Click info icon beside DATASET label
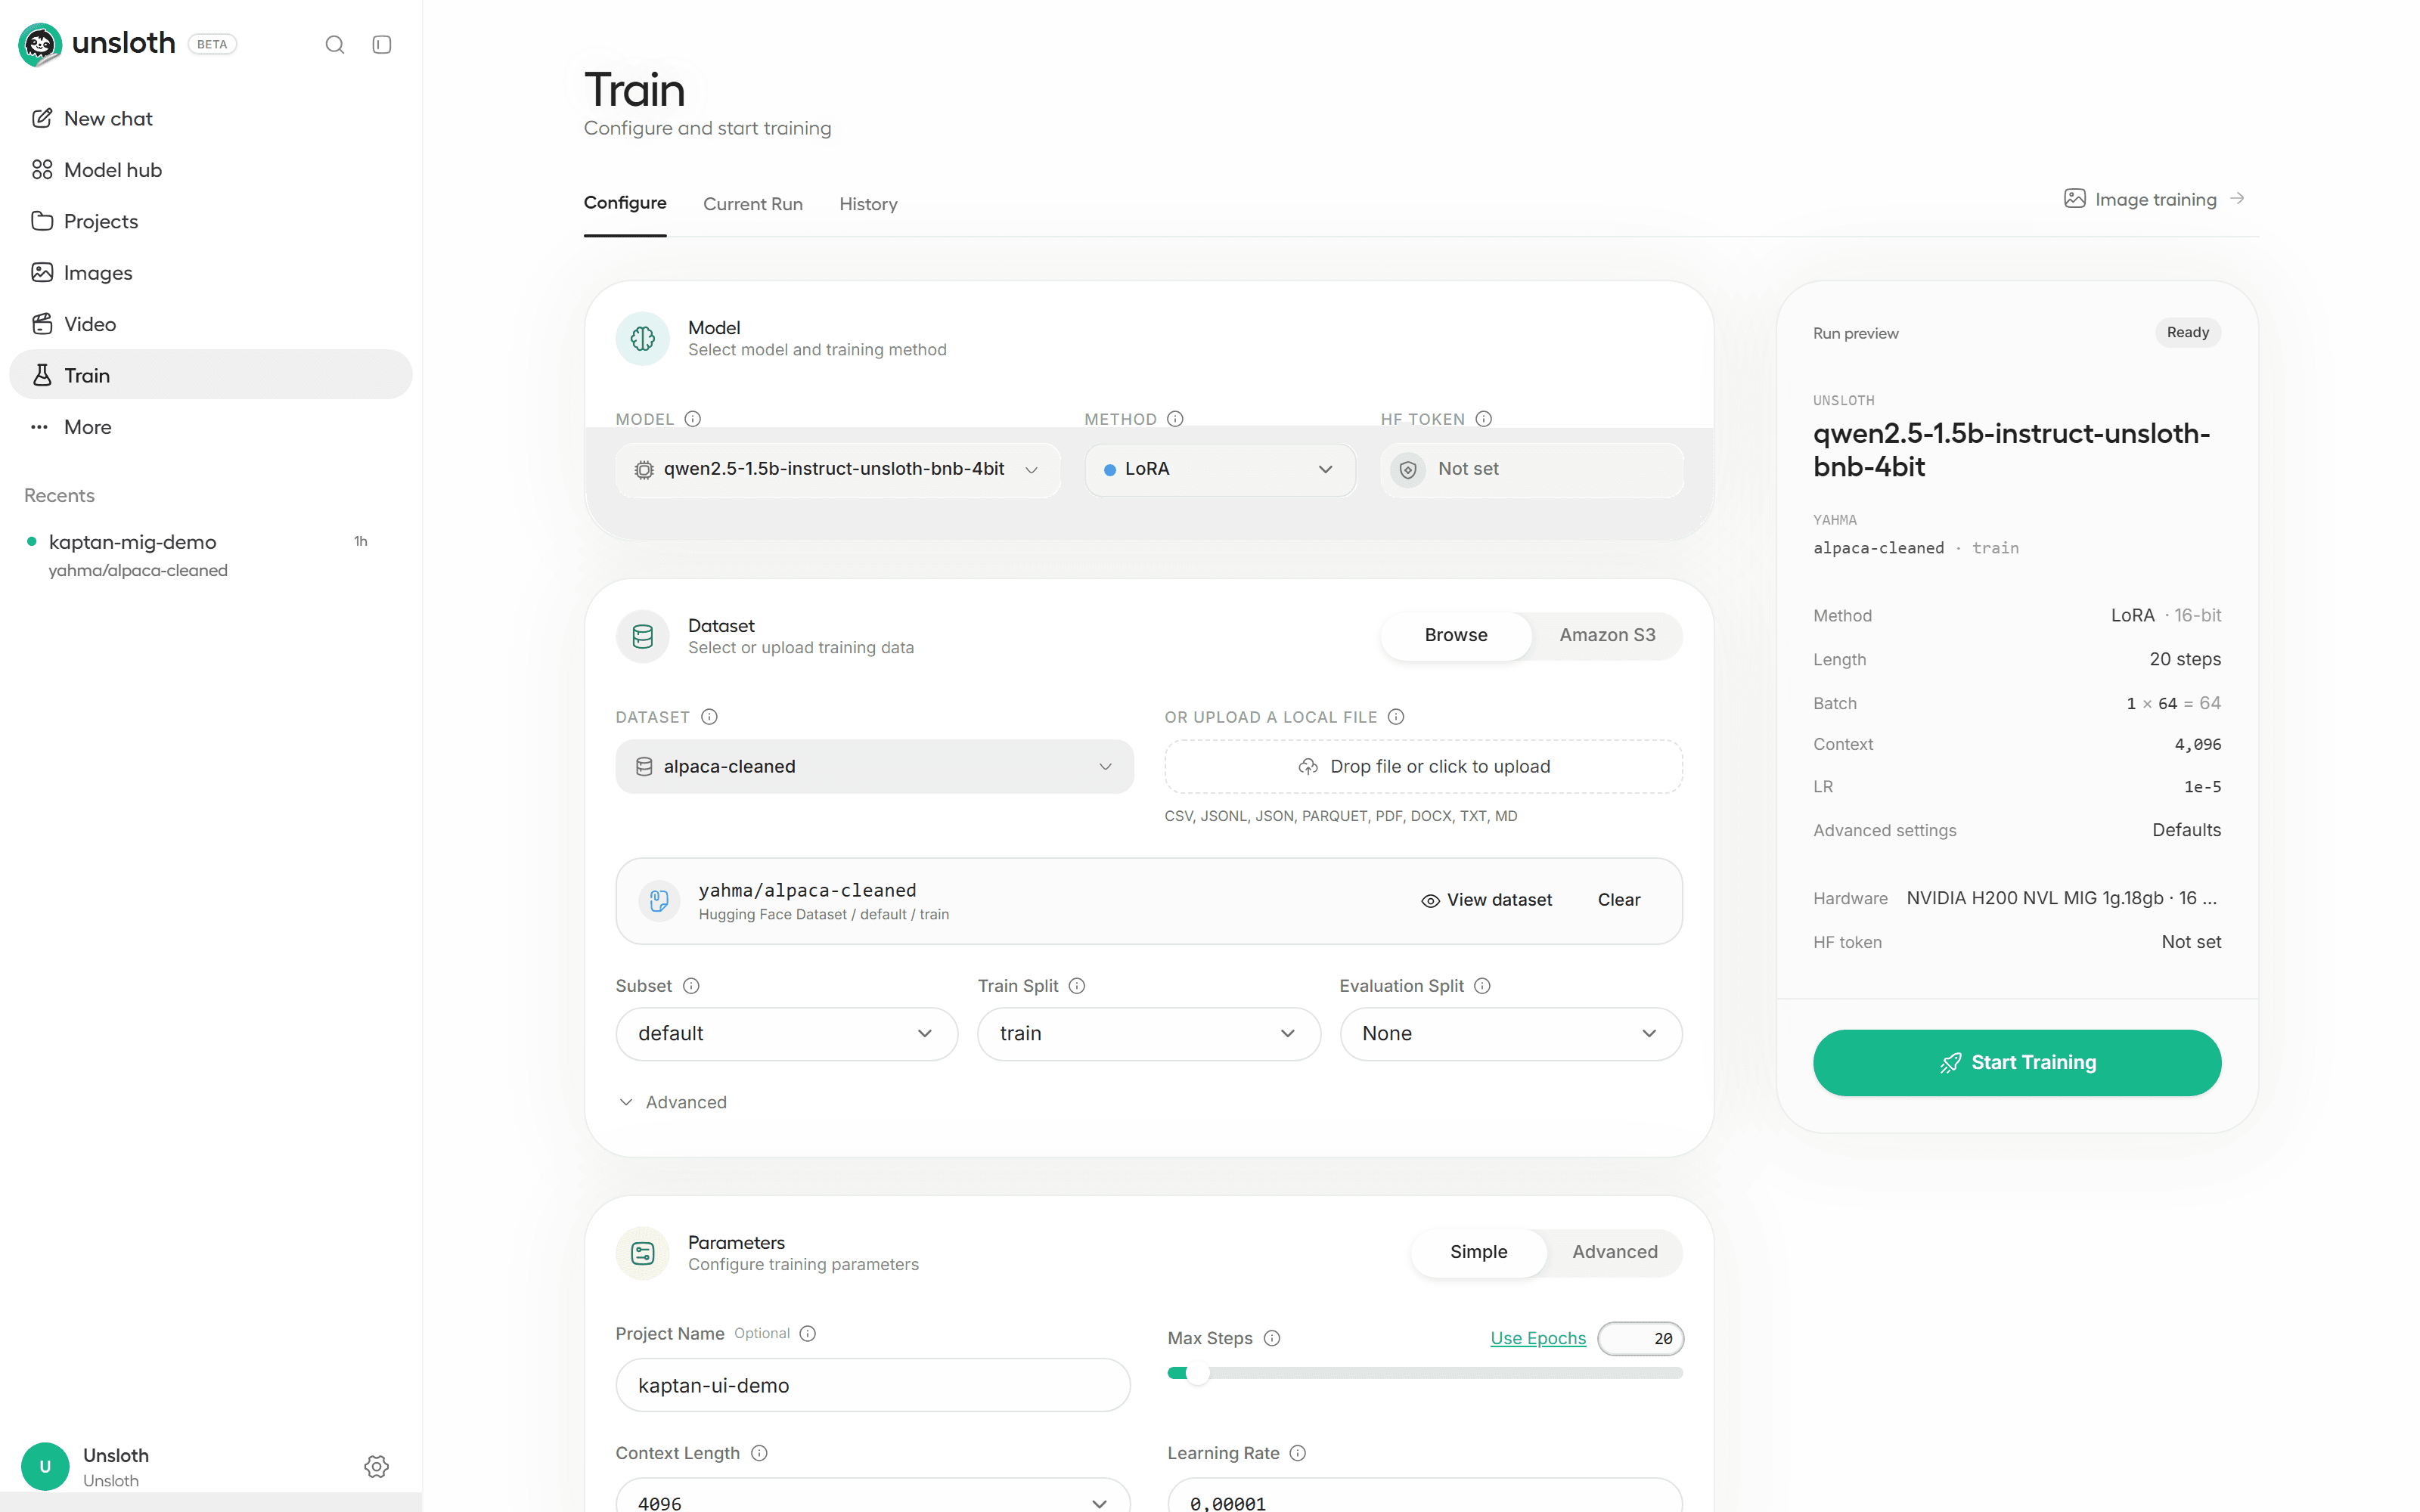The height and width of the screenshot is (1512, 2420). 709,717
